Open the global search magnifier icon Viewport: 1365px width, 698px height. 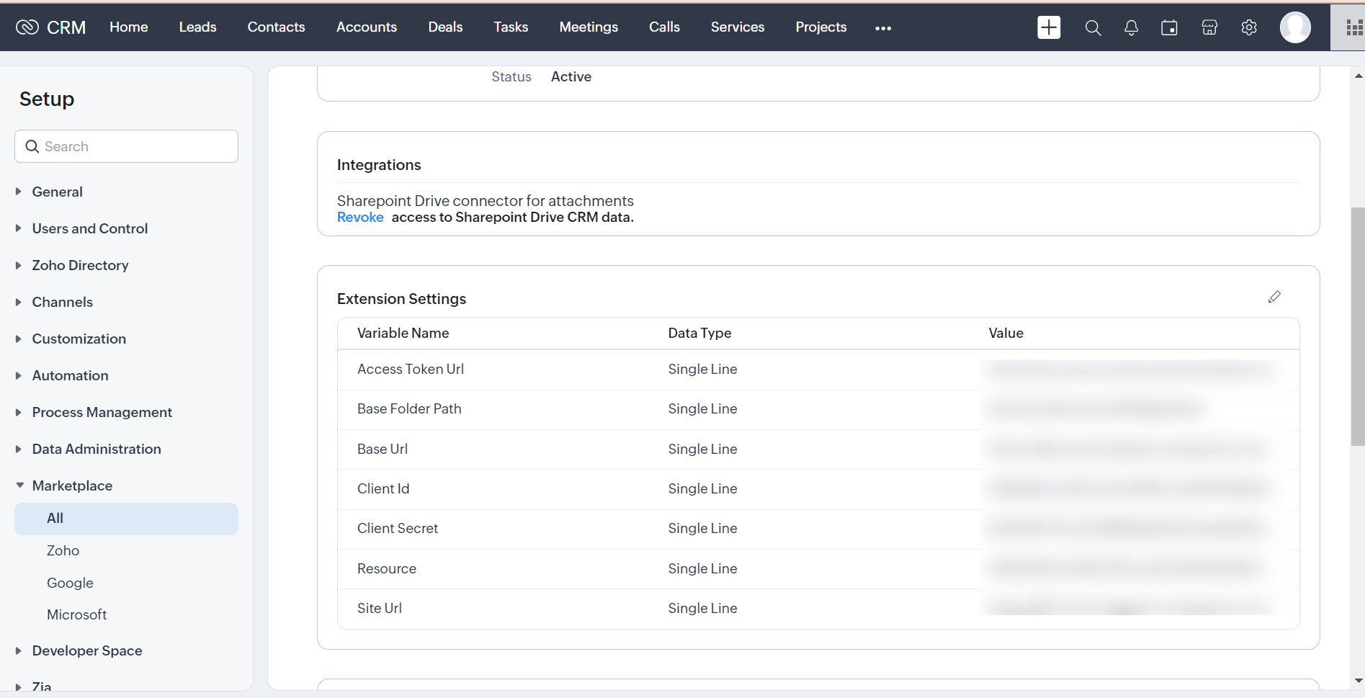pos(1093,27)
